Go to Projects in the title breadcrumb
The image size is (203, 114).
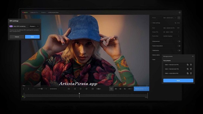pos(44,12)
